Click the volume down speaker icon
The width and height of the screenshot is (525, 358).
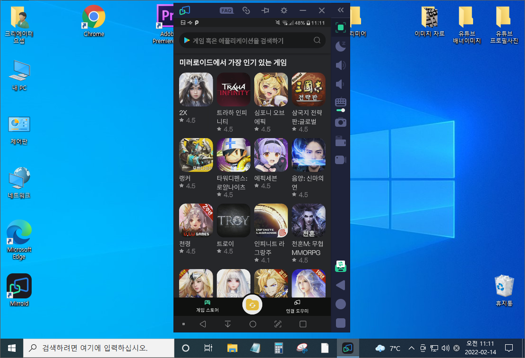pyautogui.click(x=340, y=84)
